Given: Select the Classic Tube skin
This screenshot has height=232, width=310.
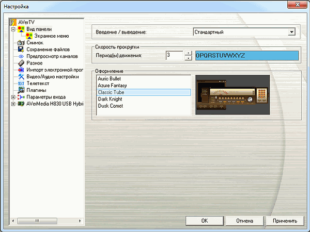Looking at the screenshot, I should point(144,92).
